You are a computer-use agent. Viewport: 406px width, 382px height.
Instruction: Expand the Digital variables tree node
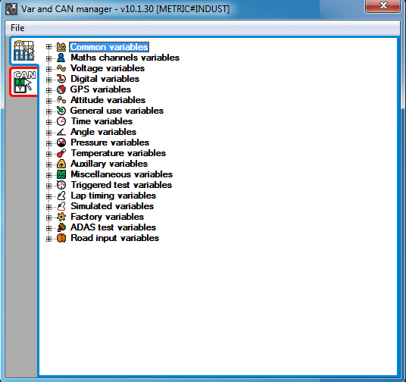(48, 80)
